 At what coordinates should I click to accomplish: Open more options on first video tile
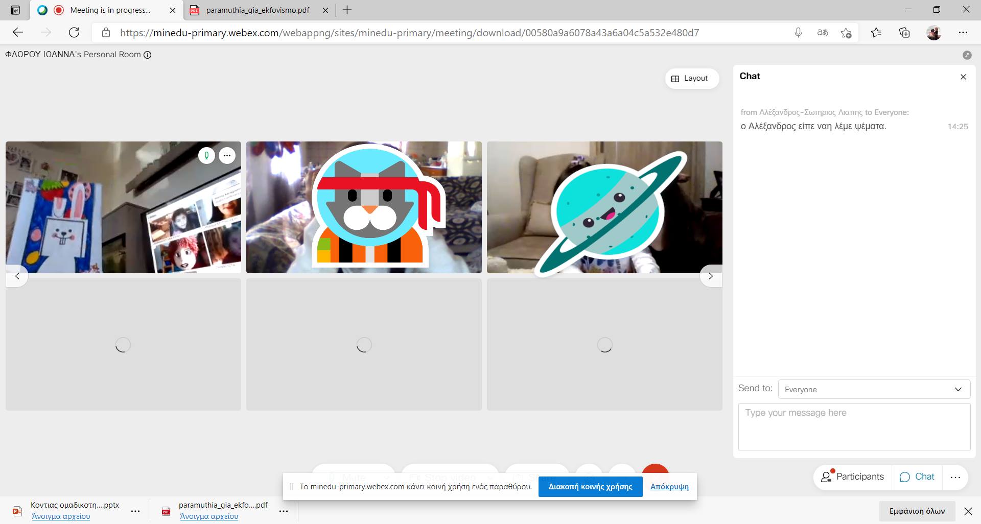(227, 155)
